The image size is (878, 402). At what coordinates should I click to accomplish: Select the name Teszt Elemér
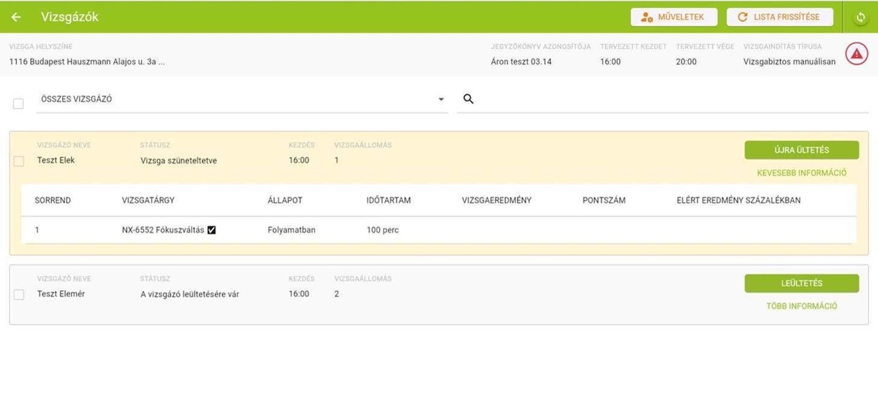click(61, 294)
